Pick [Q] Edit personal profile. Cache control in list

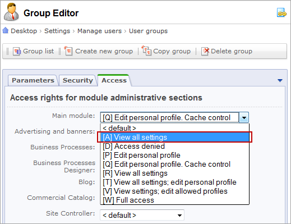click(x=175, y=164)
